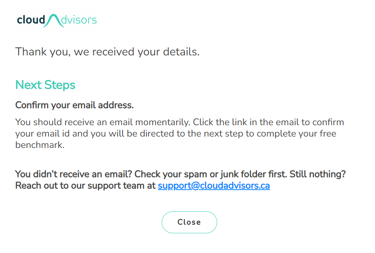
Task: Click the teal arc in the logo
Action: (x=54, y=20)
